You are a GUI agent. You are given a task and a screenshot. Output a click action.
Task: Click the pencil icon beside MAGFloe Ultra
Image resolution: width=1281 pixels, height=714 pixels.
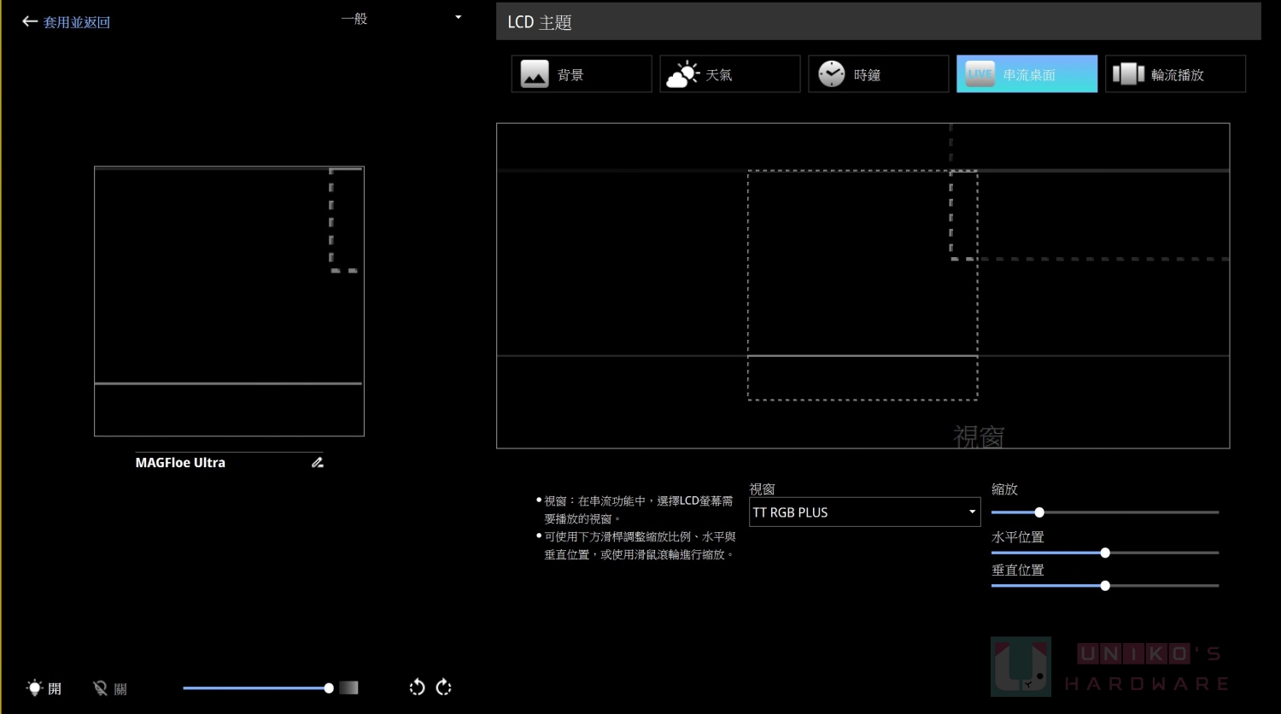point(318,462)
